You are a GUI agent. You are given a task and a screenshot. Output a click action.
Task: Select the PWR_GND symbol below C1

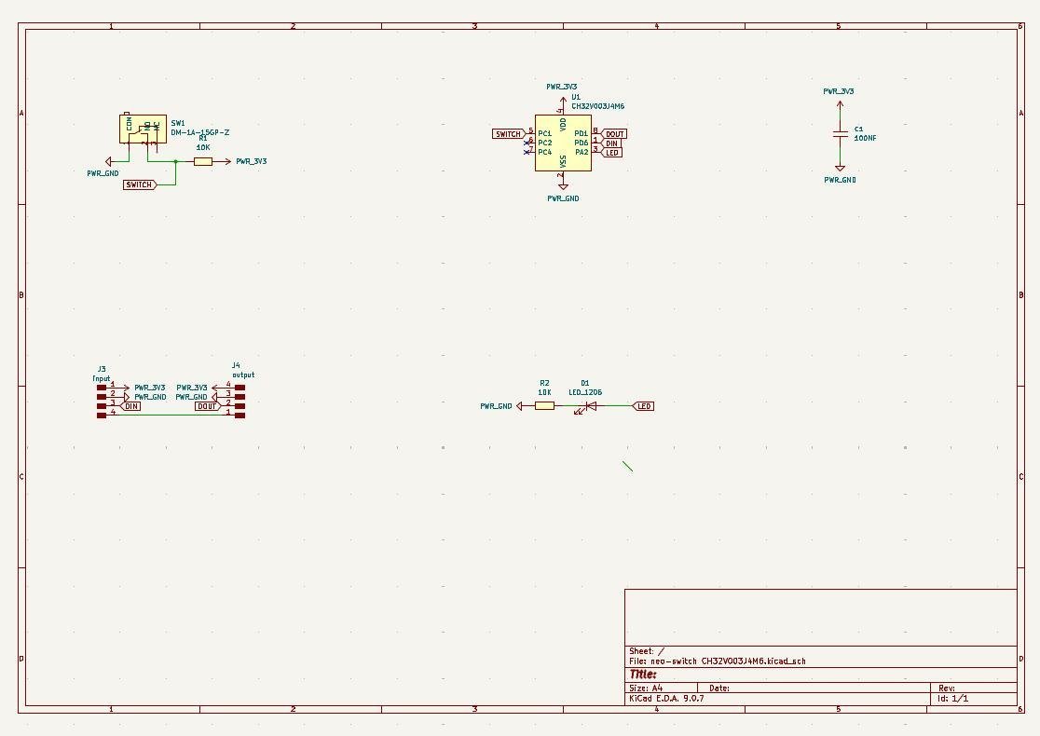tap(840, 169)
